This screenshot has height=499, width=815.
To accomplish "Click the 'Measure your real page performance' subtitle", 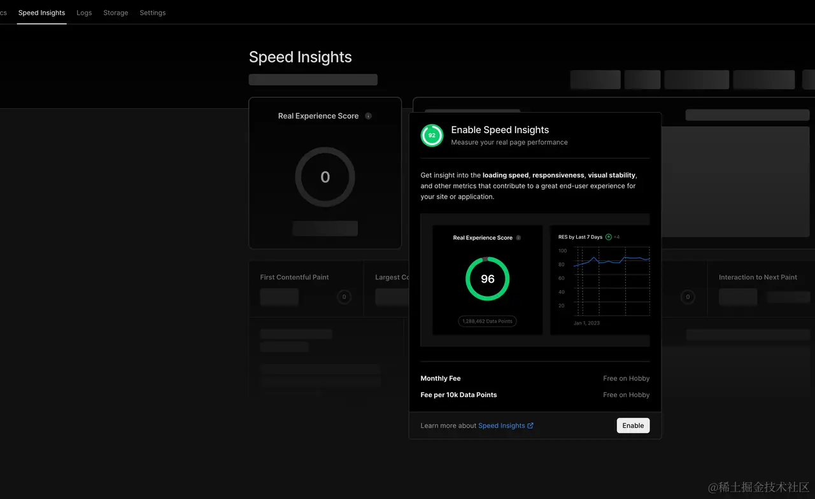I will [509, 143].
